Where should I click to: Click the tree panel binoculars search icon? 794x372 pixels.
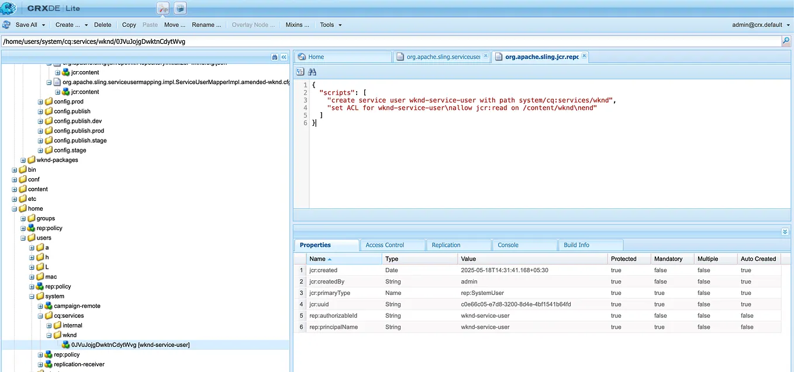(x=275, y=57)
